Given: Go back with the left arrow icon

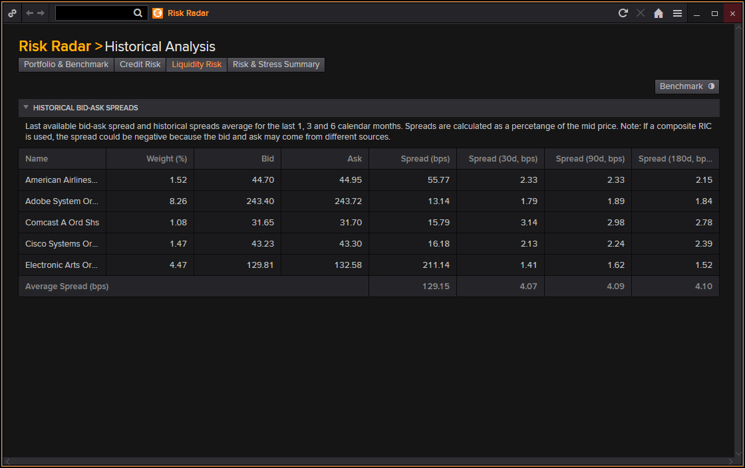Looking at the screenshot, I should [30, 13].
